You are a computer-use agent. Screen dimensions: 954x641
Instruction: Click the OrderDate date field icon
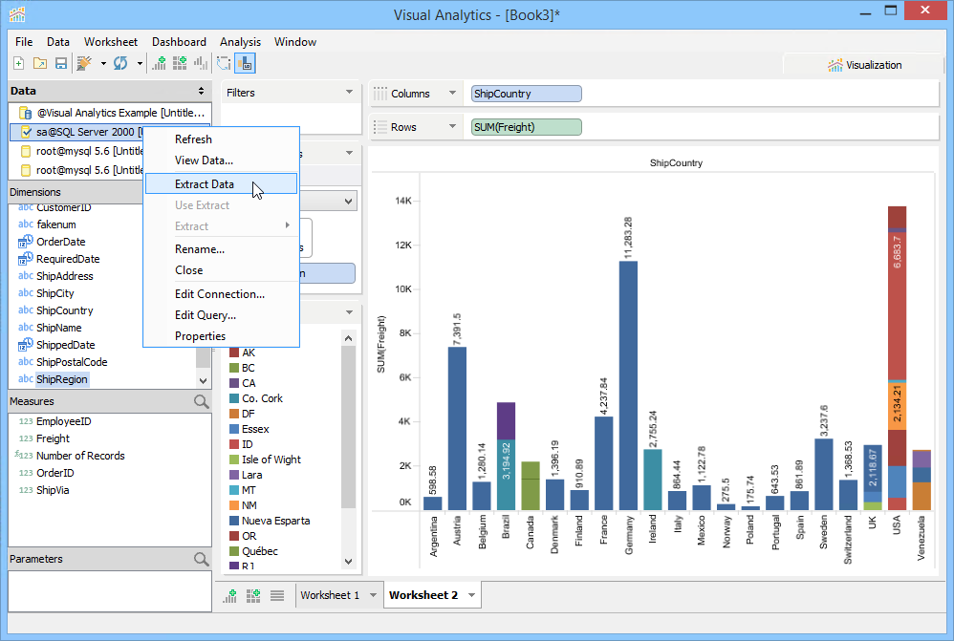pyautogui.click(x=26, y=242)
